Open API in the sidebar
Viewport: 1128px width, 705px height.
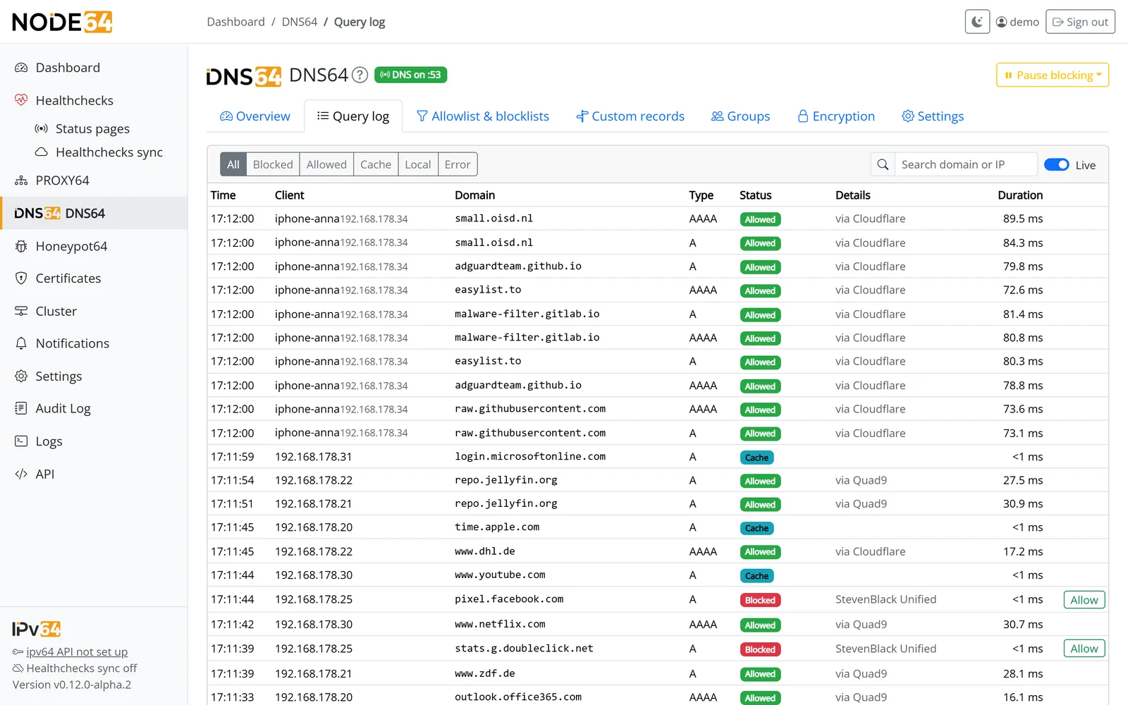tap(94, 474)
